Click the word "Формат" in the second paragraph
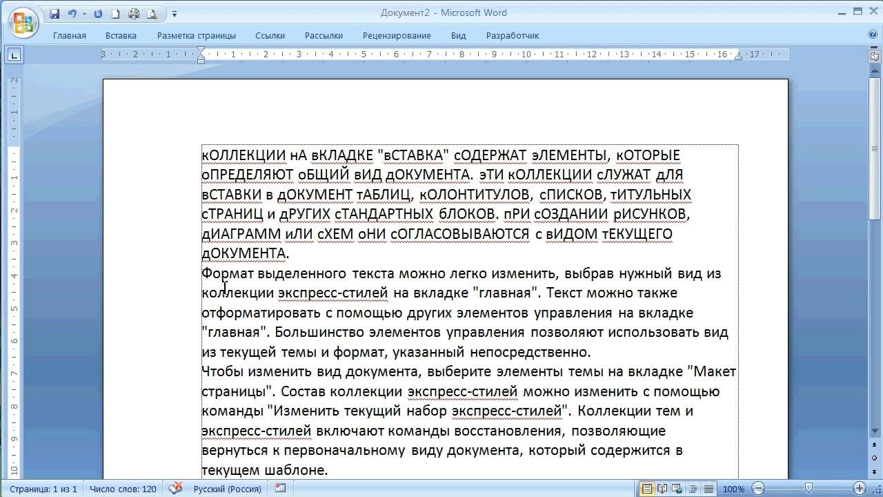The width and height of the screenshot is (883, 497). [x=228, y=273]
